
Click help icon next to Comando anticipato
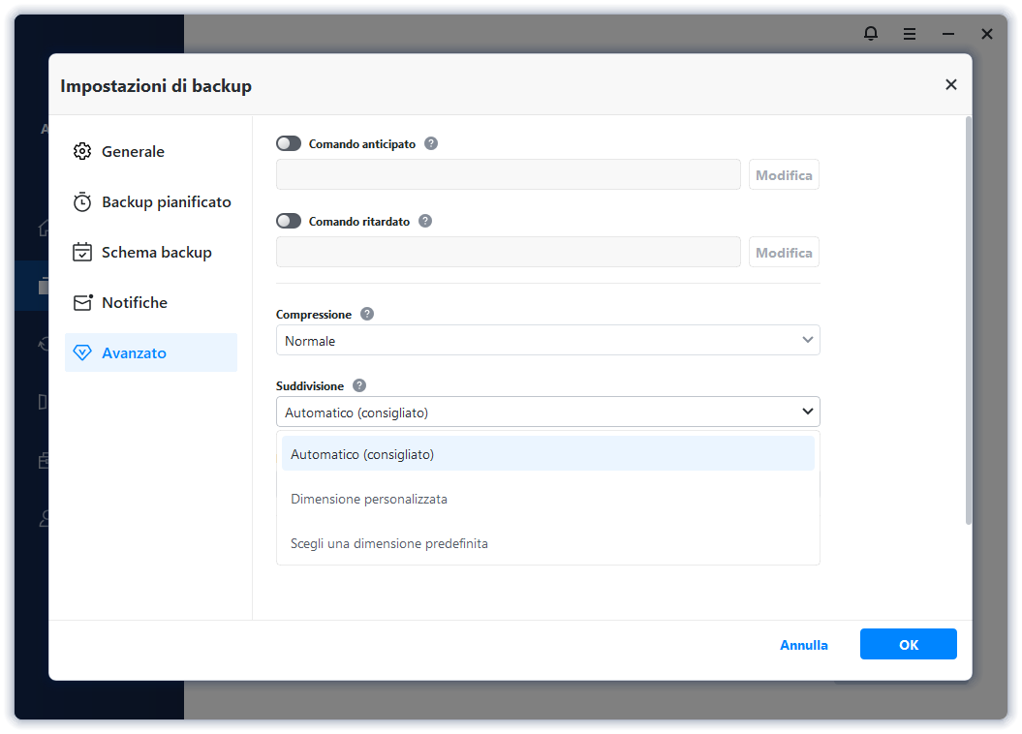(431, 143)
